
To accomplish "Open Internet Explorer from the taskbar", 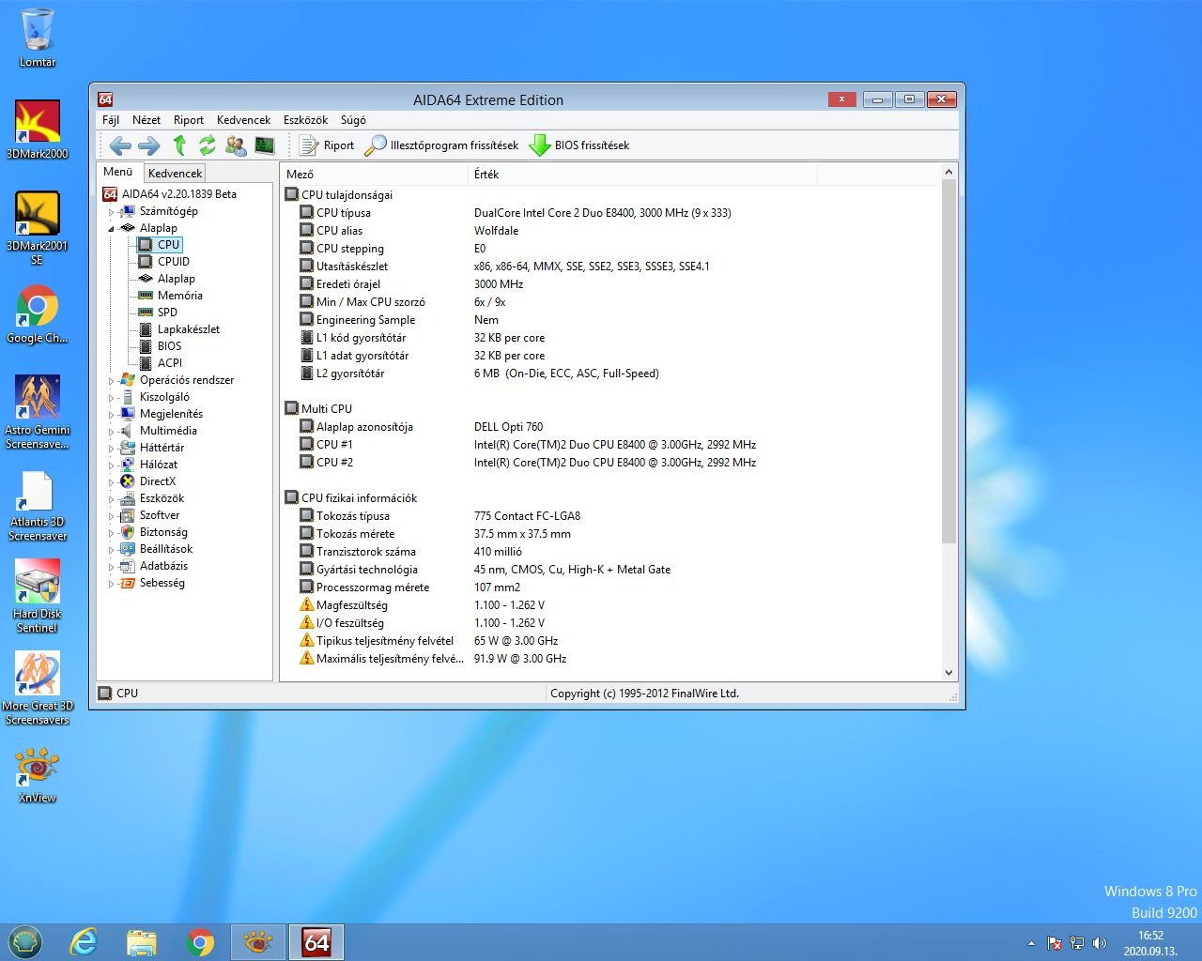I will tap(85, 941).
